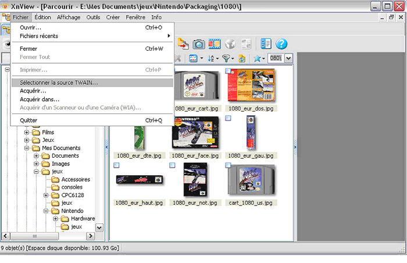Select thumbnail 1080_eur_not.jpg
This screenshot has width=407, height=263.
point(195,180)
